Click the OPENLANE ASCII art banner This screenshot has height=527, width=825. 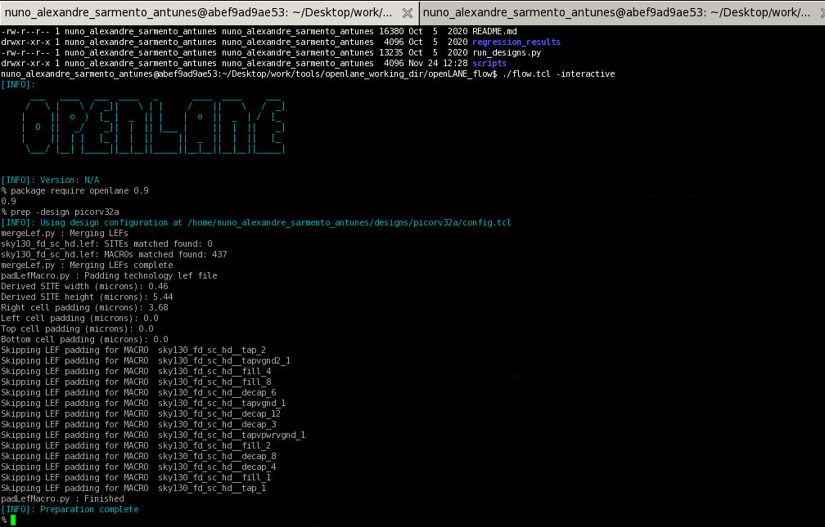[153, 125]
